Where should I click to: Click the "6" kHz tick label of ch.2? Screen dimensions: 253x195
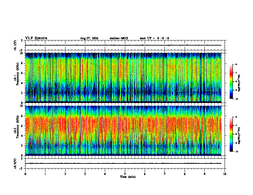pyautogui.click(x=22, y=126)
